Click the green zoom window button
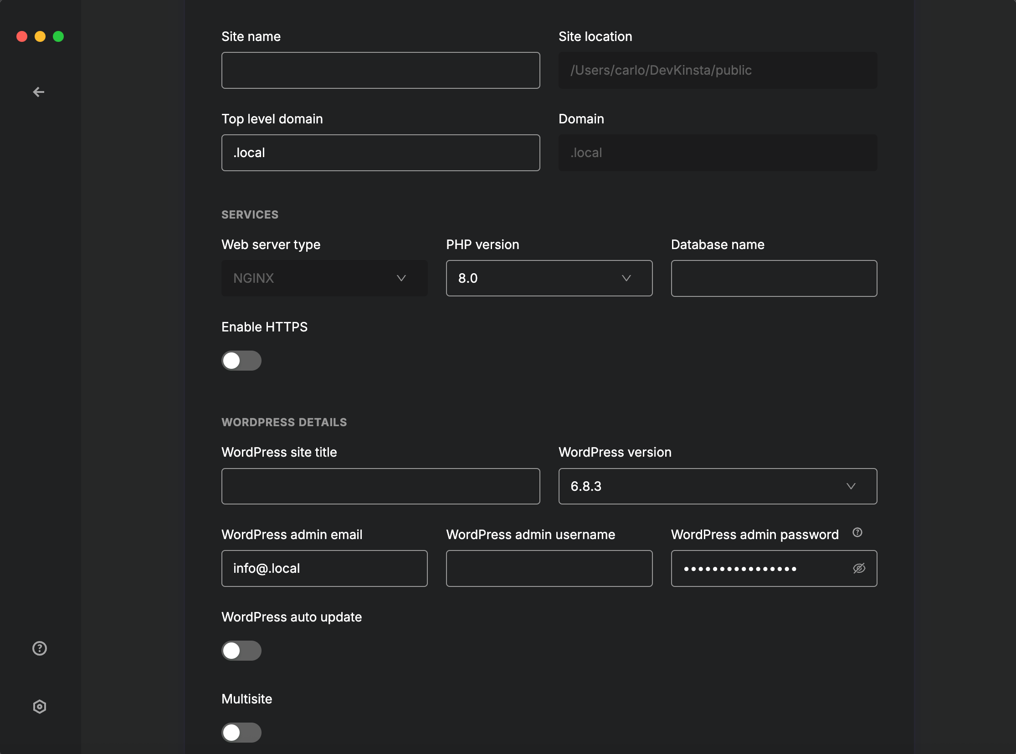 (58, 36)
